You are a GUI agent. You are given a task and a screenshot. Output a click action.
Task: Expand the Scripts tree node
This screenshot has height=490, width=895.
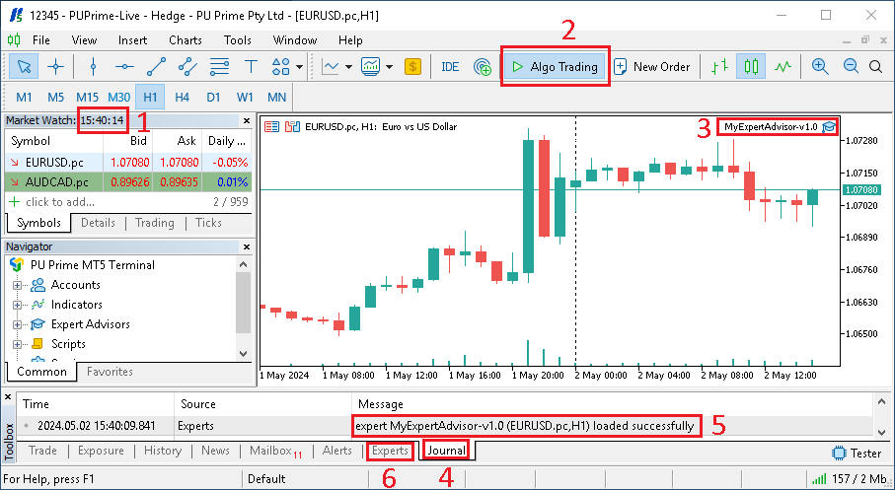coord(17,344)
